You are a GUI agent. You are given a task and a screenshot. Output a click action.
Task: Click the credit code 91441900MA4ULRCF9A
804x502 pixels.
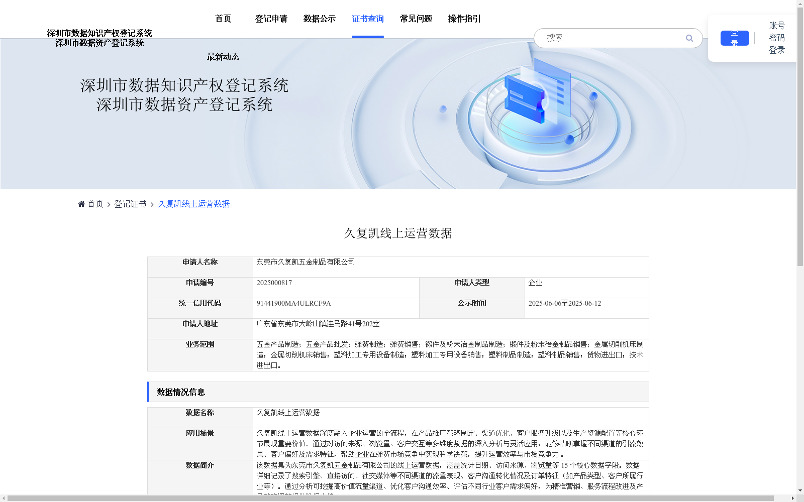tap(293, 303)
